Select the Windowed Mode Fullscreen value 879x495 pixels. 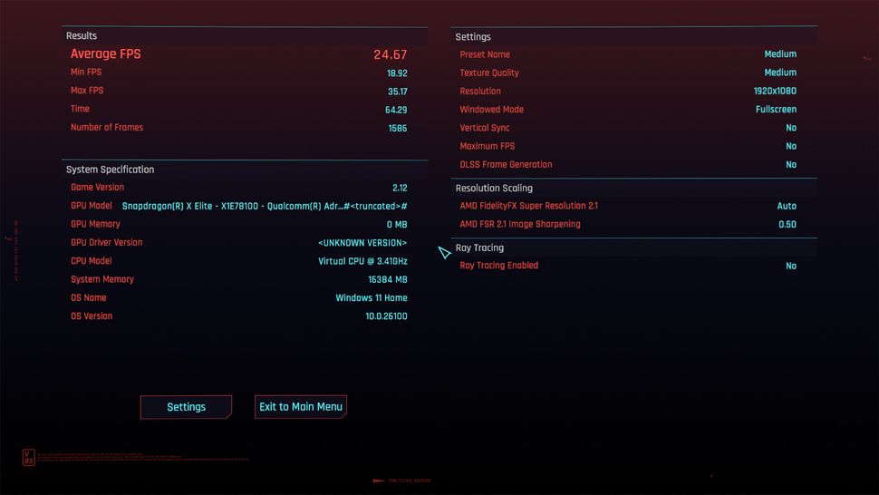[x=776, y=110]
